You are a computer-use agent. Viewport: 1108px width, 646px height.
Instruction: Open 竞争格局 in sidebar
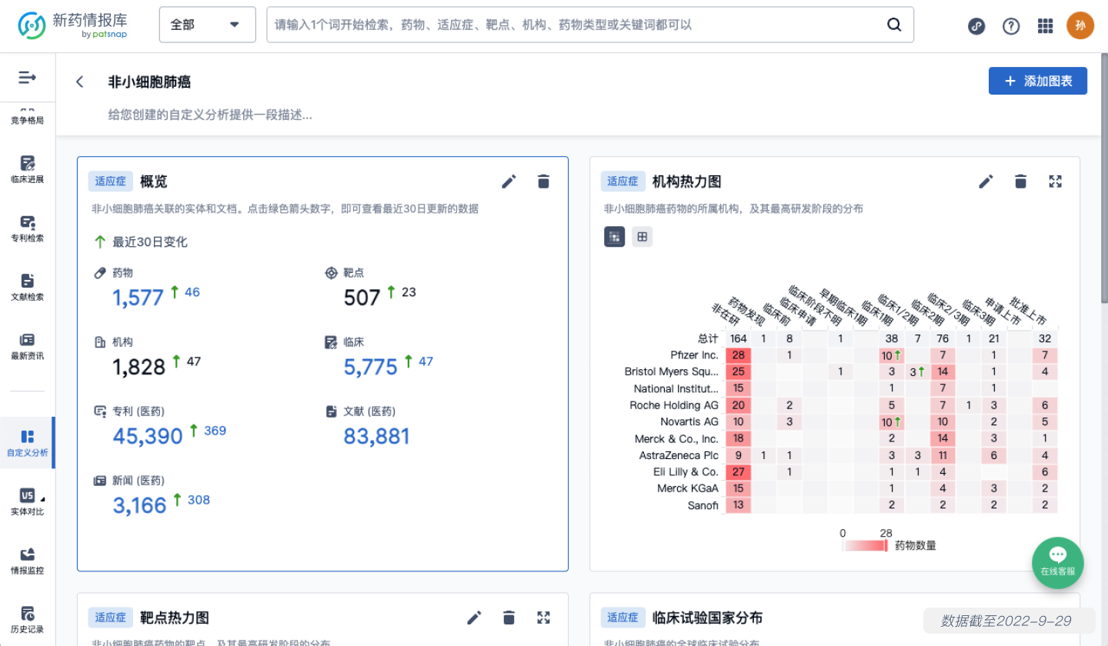click(x=27, y=117)
